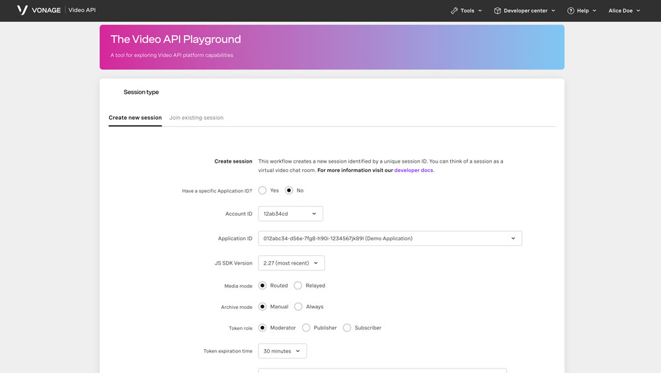Open the Tools menu

point(466,11)
